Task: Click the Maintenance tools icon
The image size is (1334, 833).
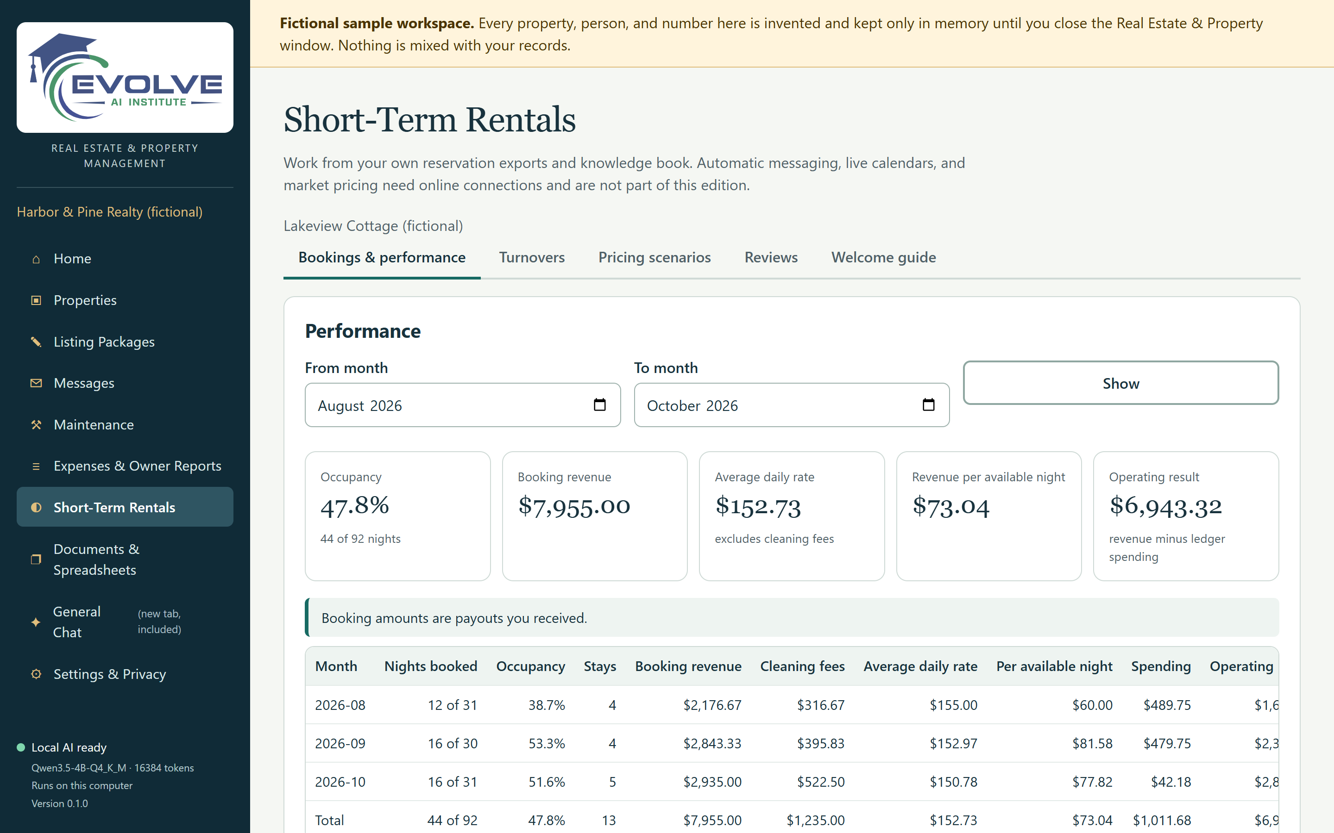Action: tap(36, 425)
